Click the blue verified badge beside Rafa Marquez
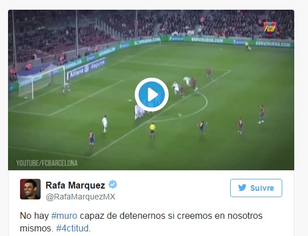This screenshot has width=308, height=236. coord(113,185)
